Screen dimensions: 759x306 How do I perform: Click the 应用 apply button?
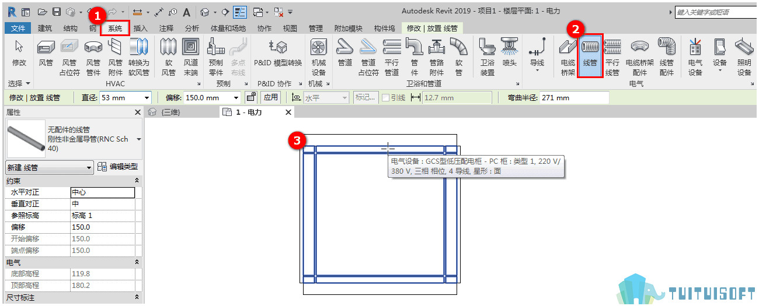click(x=270, y=97)
